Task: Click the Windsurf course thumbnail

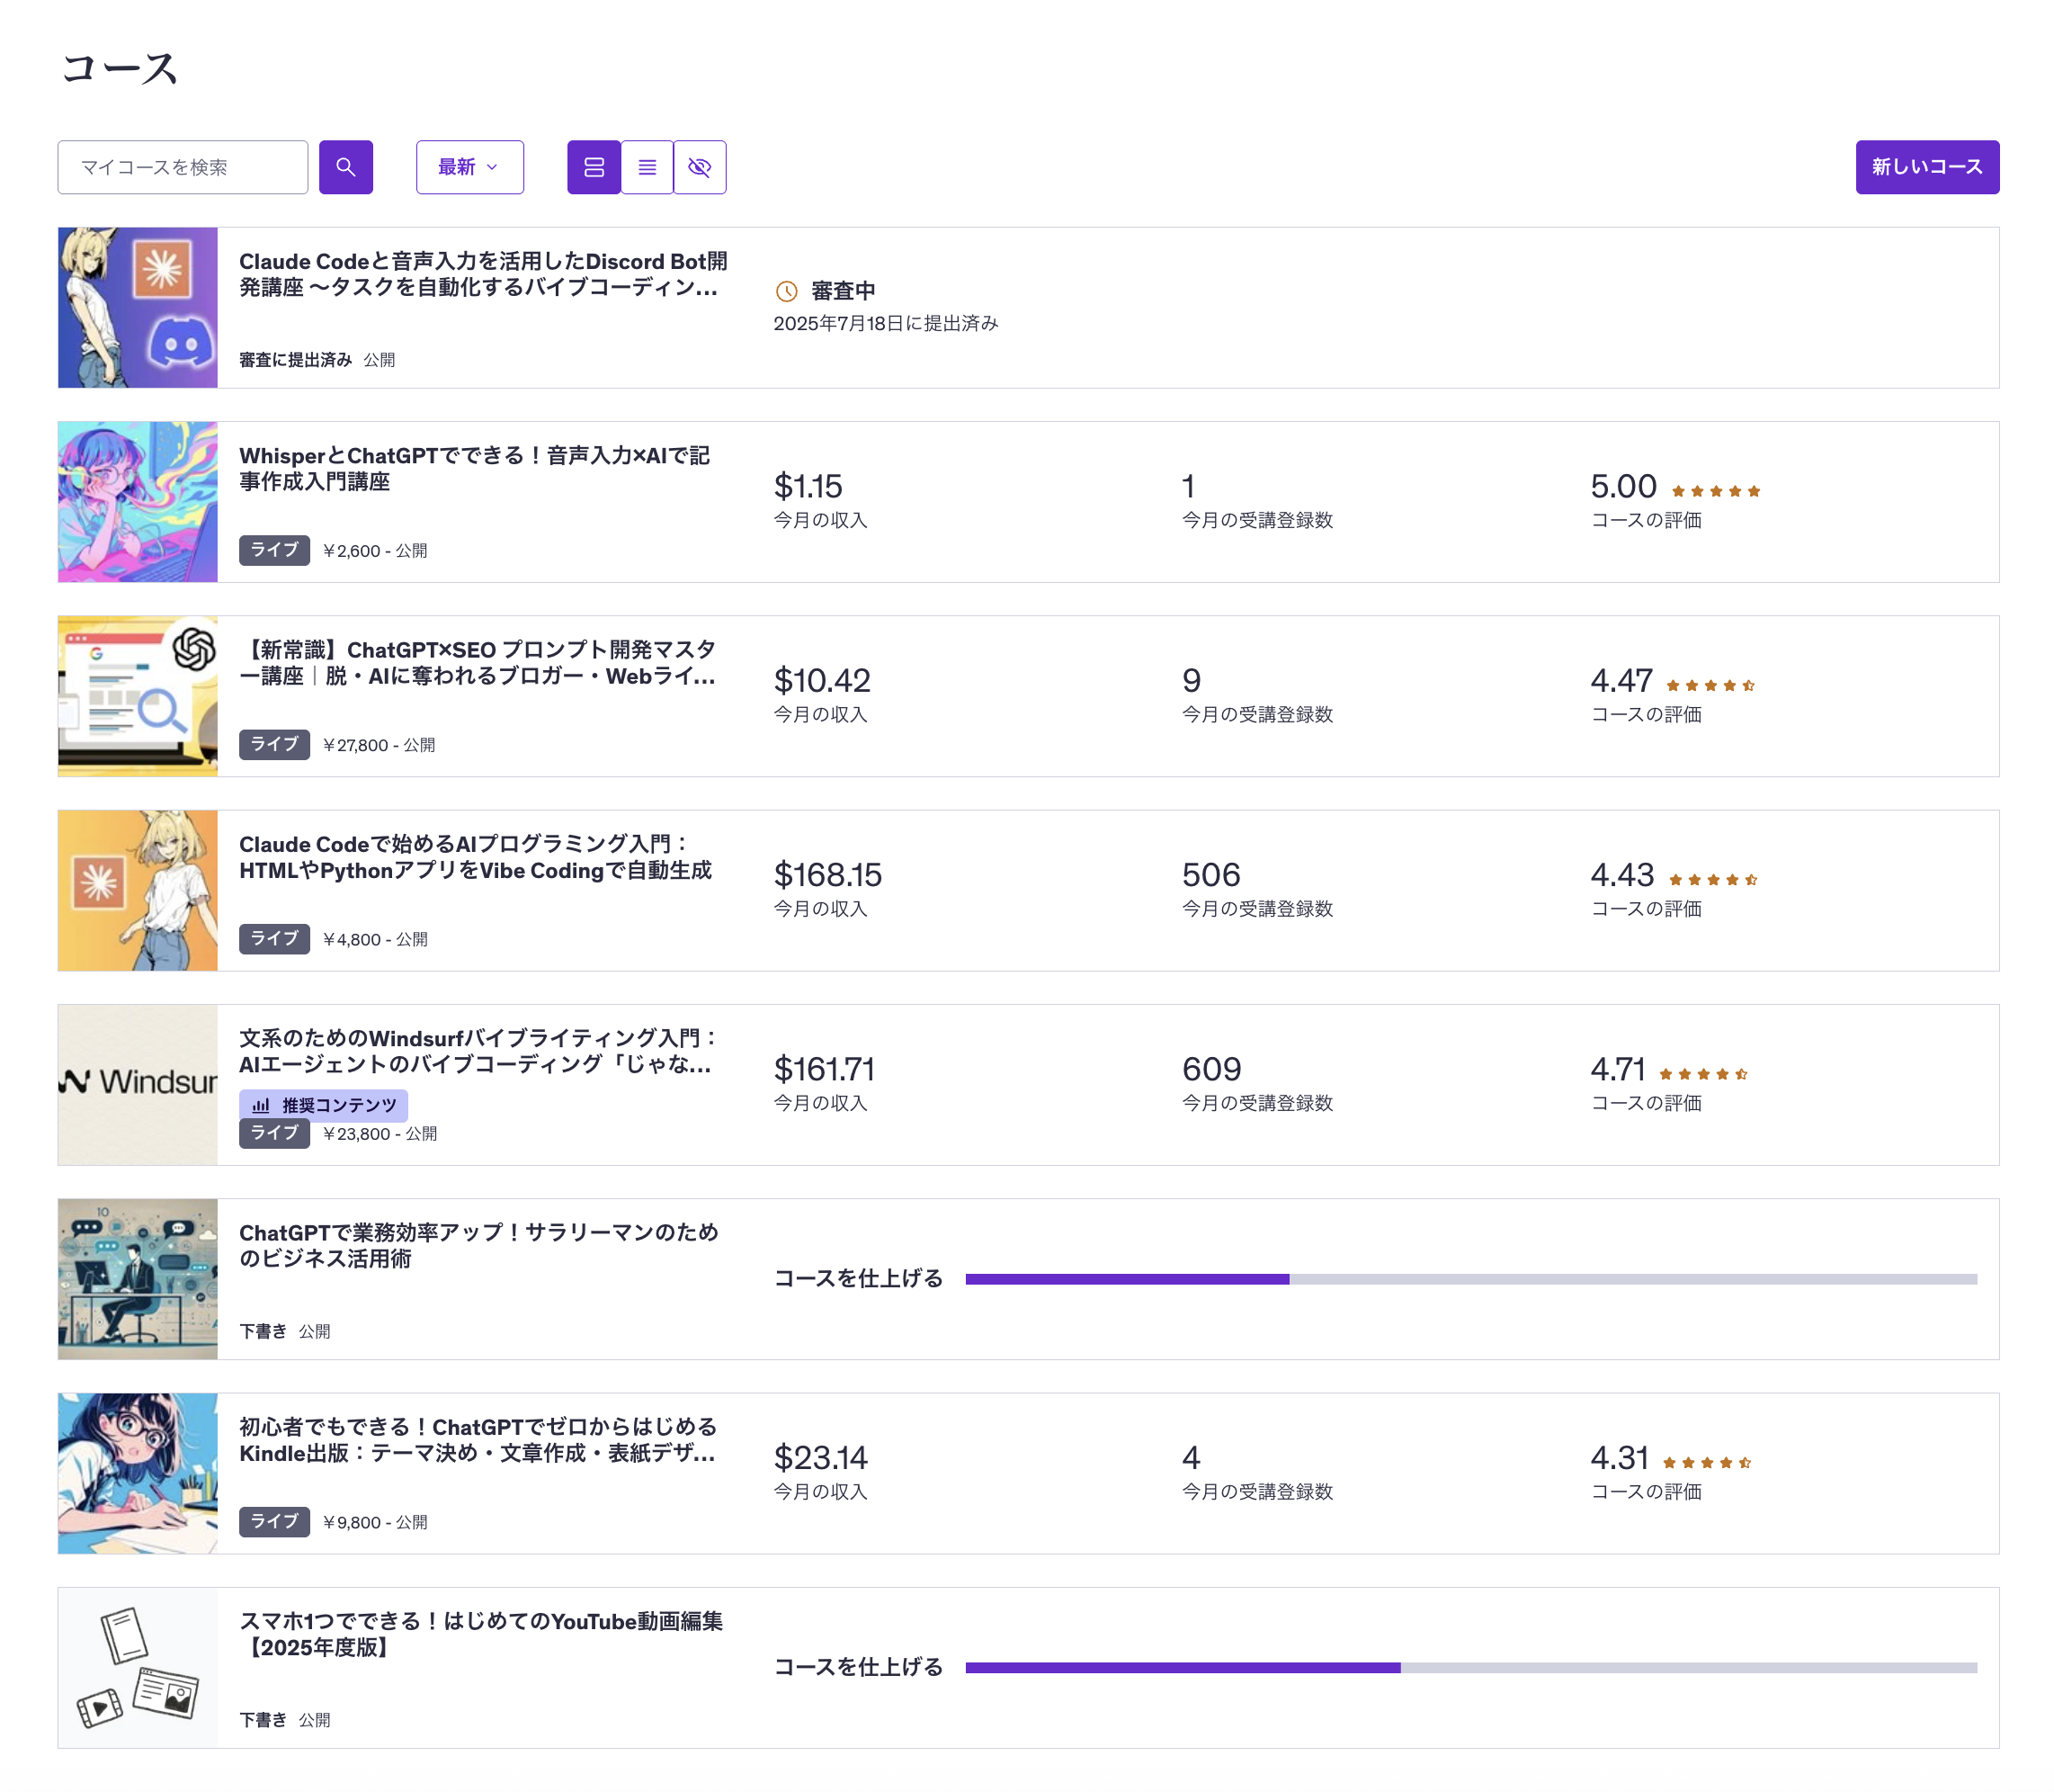Action: click(x=138, y=1084)
